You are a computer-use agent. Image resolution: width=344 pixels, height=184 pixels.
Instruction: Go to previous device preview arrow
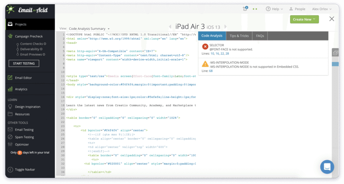coord(170,27)
